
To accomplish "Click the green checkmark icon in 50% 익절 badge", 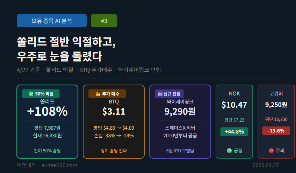I will click(31, 94).
